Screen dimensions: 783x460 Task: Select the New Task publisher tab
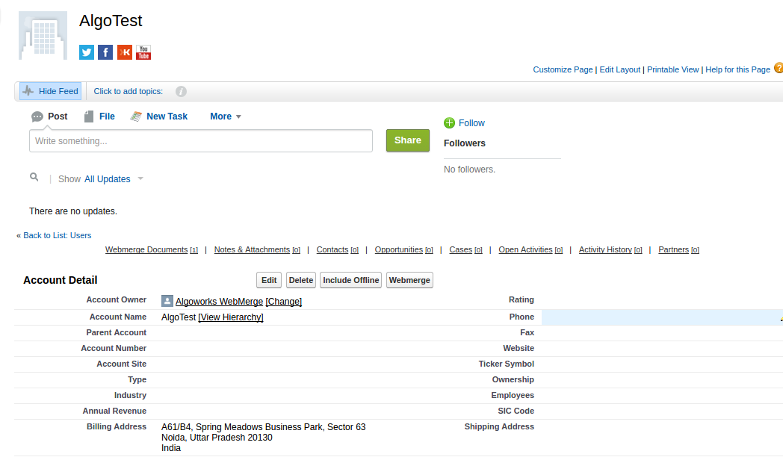[159, 116]
